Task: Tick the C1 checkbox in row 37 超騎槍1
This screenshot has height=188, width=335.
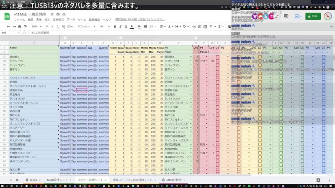Action: [x=218, y=56]
